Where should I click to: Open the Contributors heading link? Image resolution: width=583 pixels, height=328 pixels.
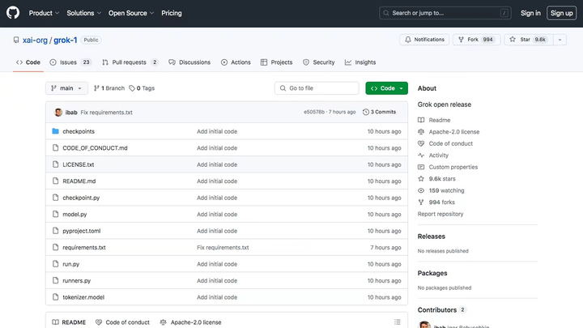441,309
